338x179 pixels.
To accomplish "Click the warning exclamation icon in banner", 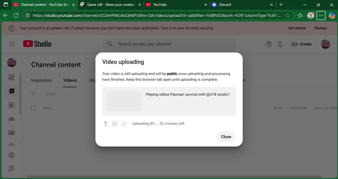I will (x=11, y=28).
